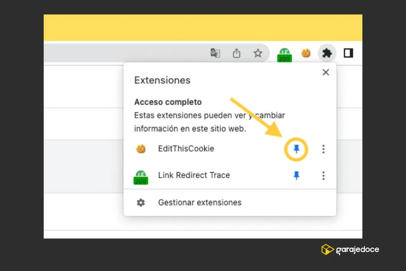Select Link Redirect Trace in the list
The width and height of the screenshot is (406, 271).
coord(194,175)
